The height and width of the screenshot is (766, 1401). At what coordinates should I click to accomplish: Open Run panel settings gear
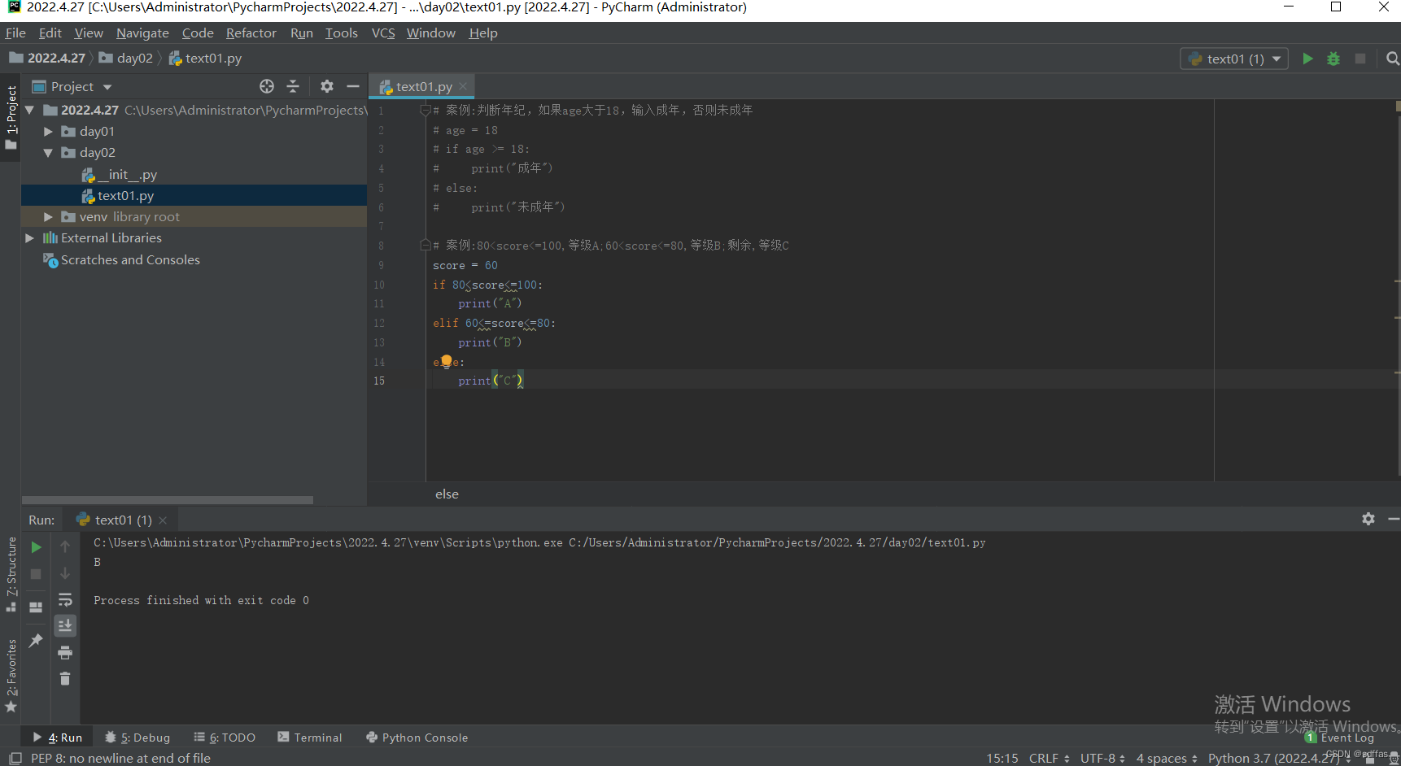(1368, 519)
